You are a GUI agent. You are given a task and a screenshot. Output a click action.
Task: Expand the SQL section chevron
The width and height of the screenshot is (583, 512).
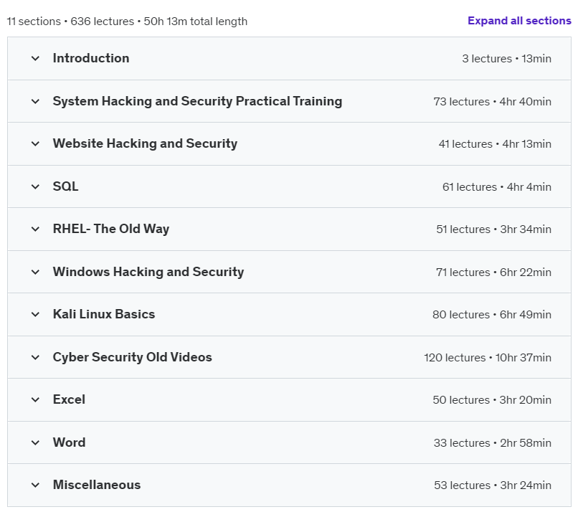(x=35, y=186)
